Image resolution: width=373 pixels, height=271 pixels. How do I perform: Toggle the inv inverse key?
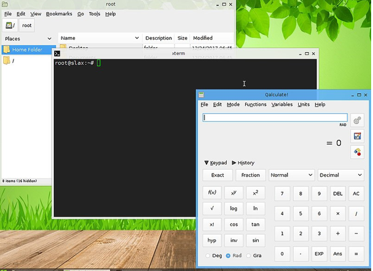click(x=234, y=240)
